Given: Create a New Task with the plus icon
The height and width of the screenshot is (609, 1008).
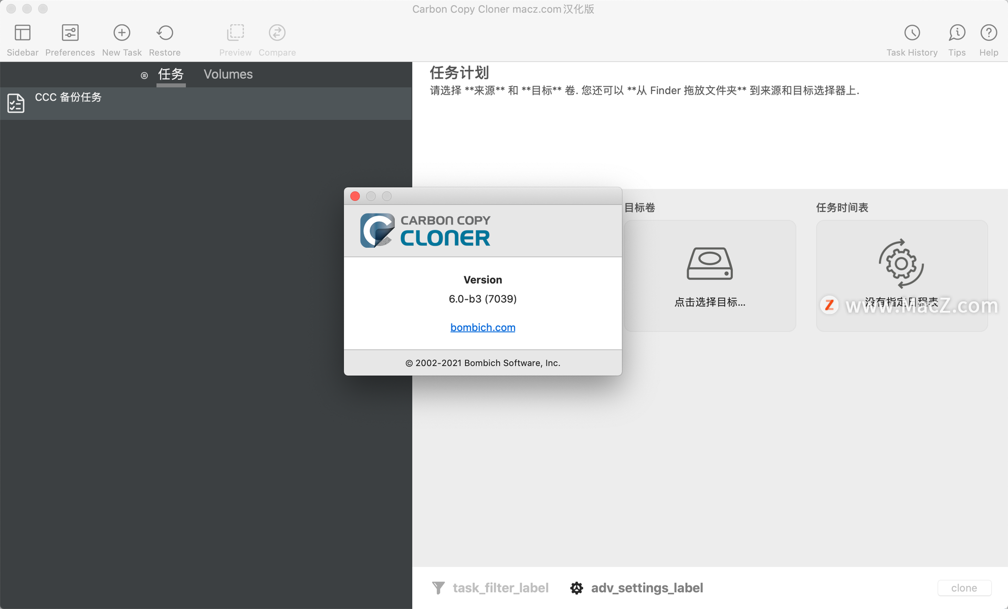Looking at the screenshot, I should click(x=122, y=33).
